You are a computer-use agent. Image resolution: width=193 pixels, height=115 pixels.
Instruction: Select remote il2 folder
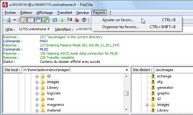point(159,99)
